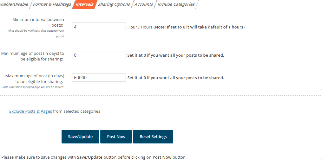Switch to Include Categories tab
This screenshot has height=165, width=322.
[x=176, y=4]
